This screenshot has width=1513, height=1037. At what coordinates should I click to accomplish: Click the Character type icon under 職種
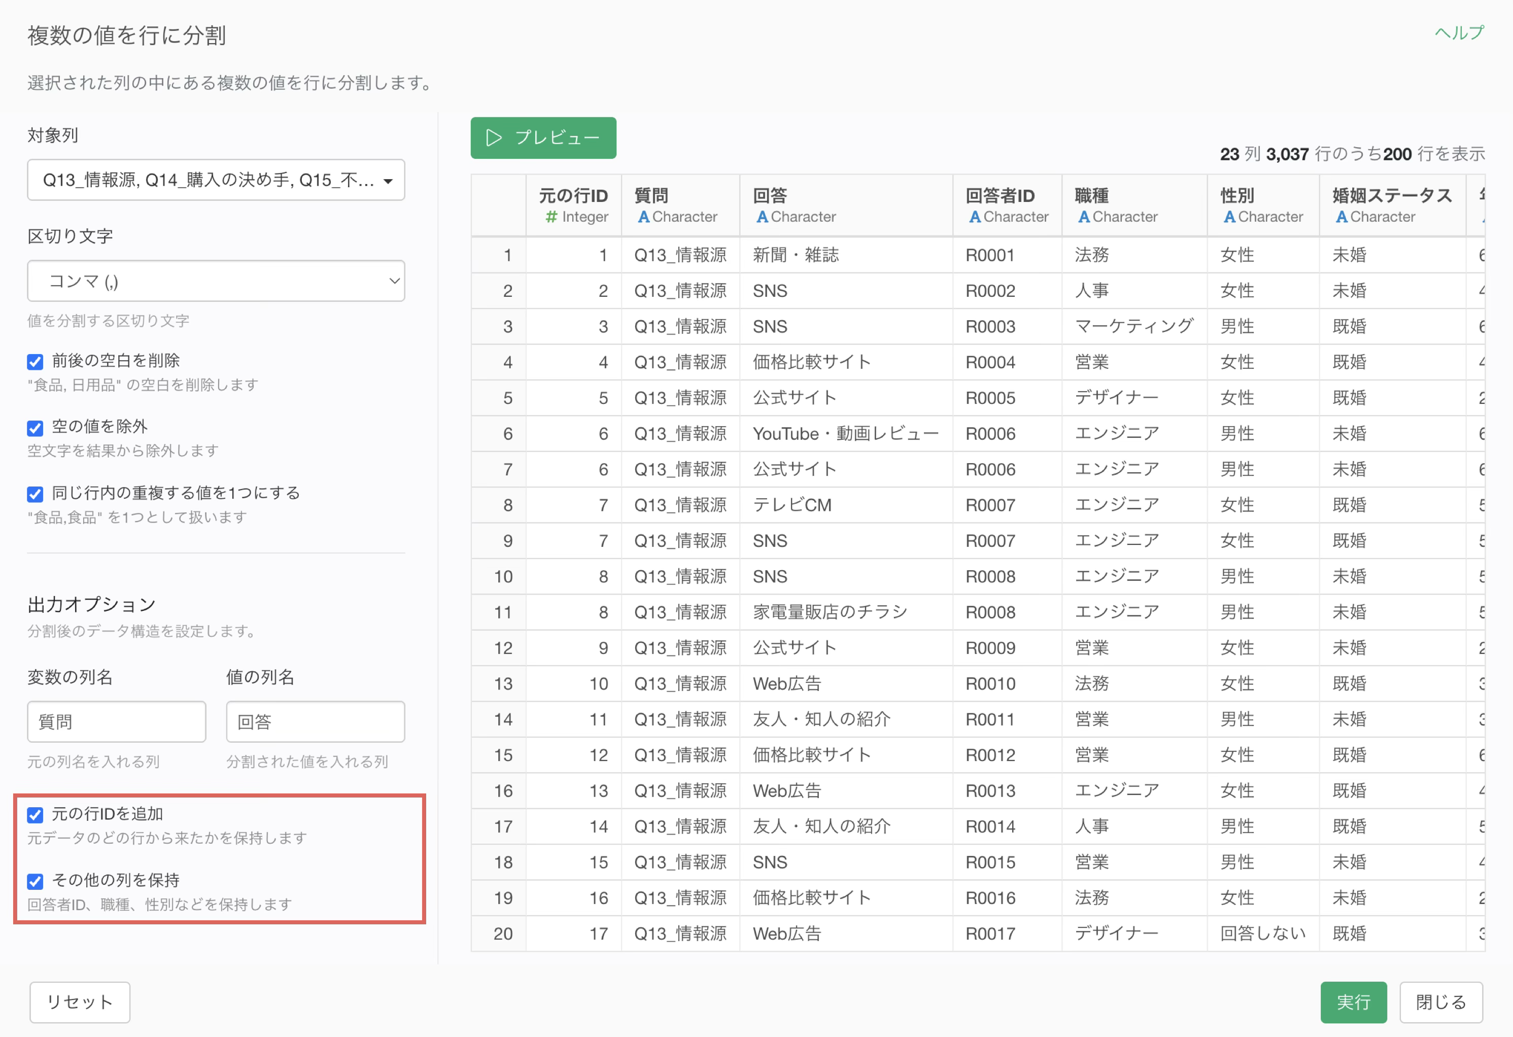click(x=1084, y=217)
